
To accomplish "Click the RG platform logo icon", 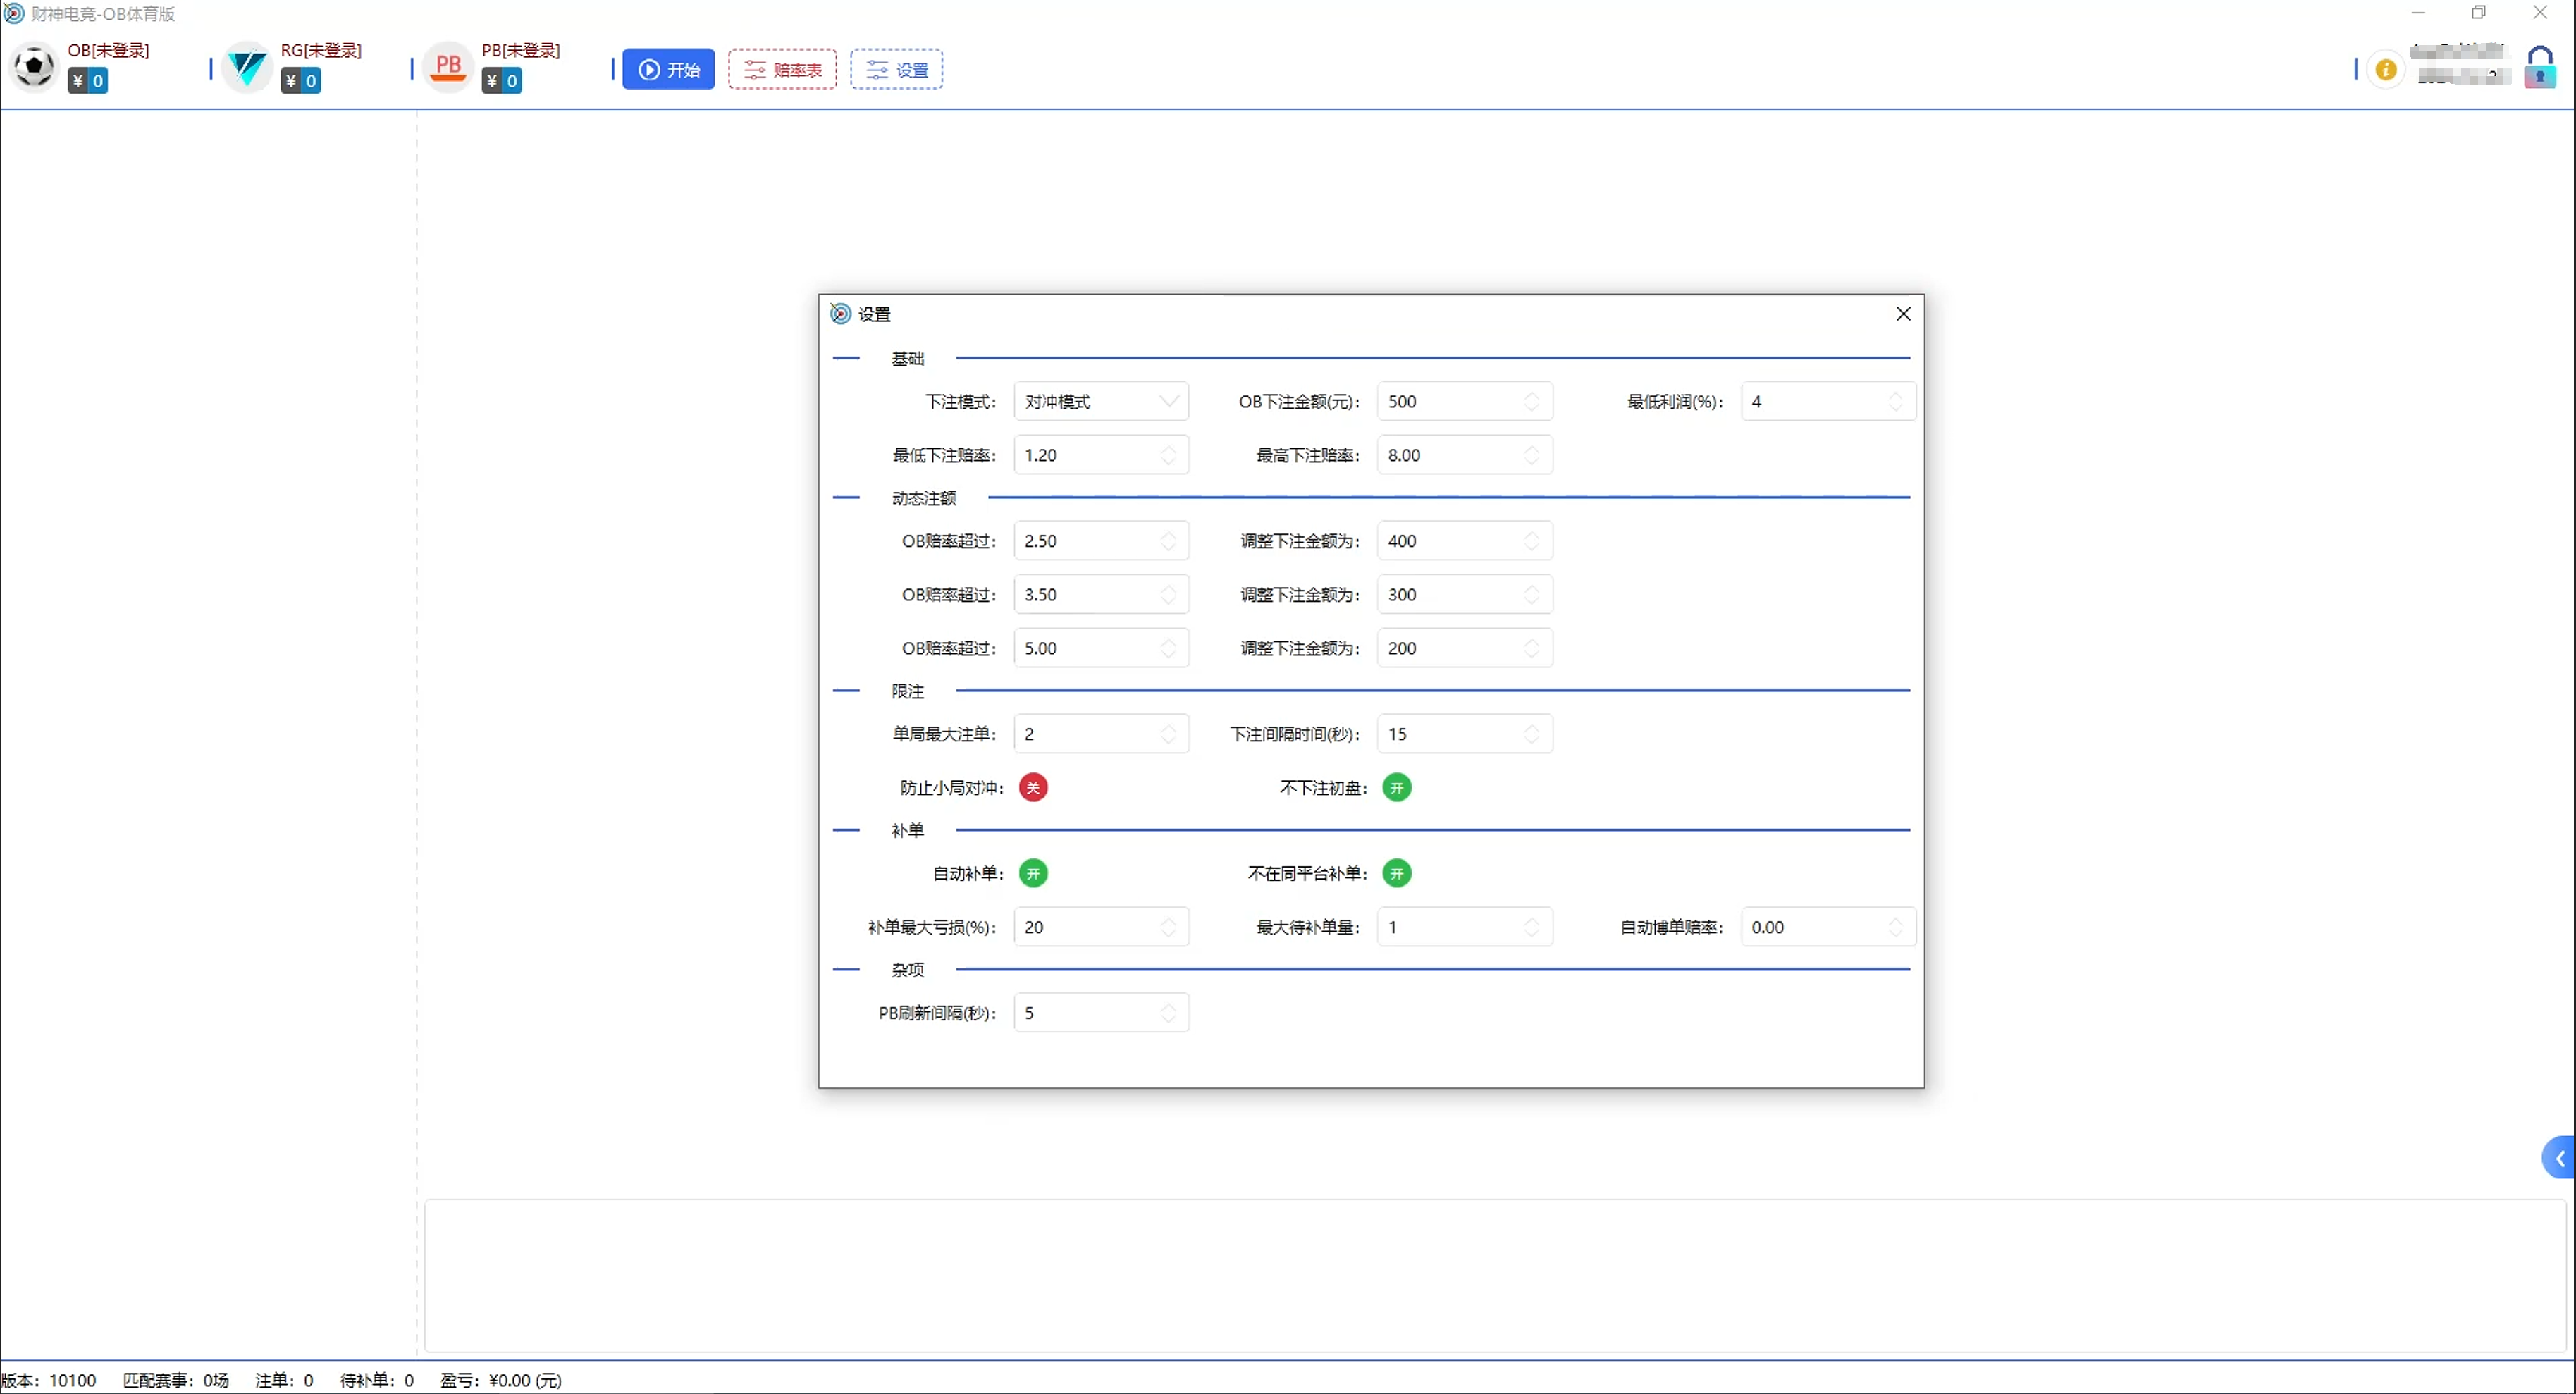I will tap(246, 68).
